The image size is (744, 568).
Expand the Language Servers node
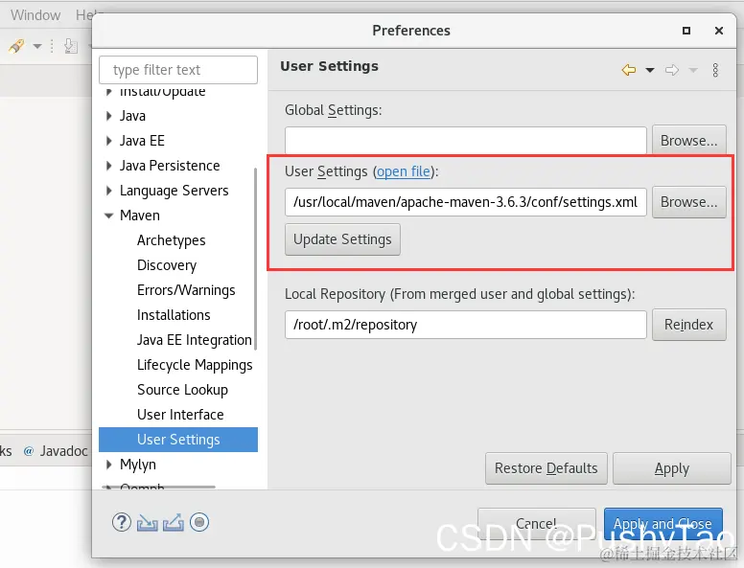tap(109, 191)
